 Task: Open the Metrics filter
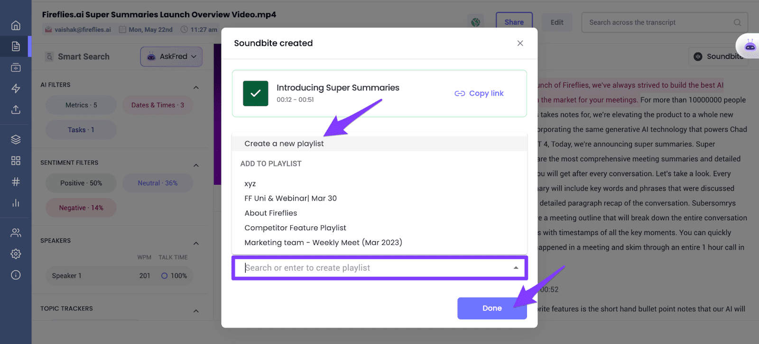pos(81,105)
